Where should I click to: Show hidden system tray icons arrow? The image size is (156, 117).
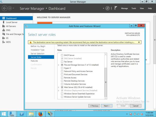(x=127, y=114)
